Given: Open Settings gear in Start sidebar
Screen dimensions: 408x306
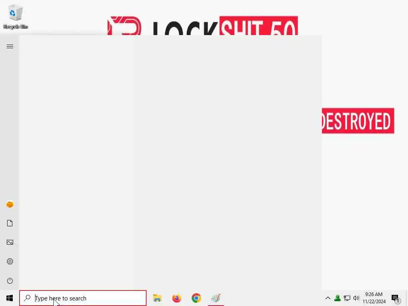Looking at the screenshot, I should pos(10,261).
